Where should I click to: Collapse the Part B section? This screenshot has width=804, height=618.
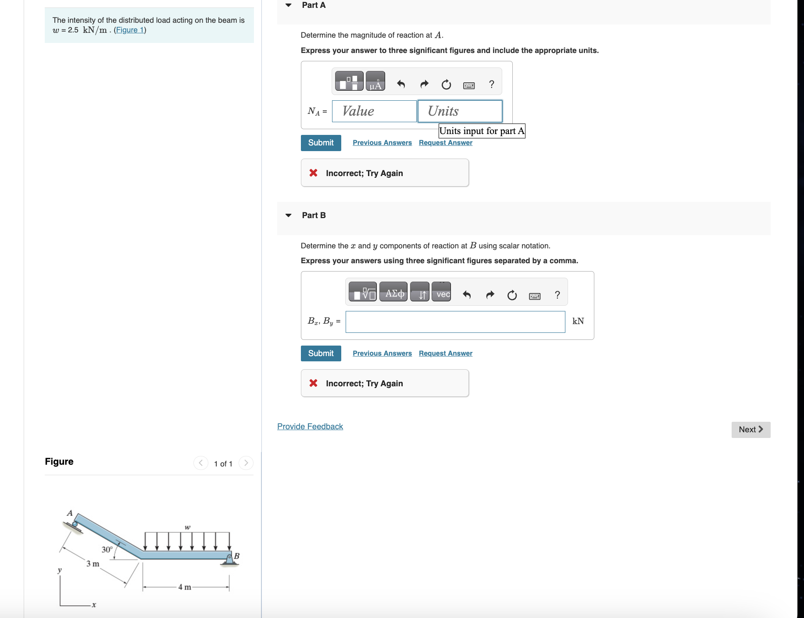pyautogui.click(x=288, y=215)
